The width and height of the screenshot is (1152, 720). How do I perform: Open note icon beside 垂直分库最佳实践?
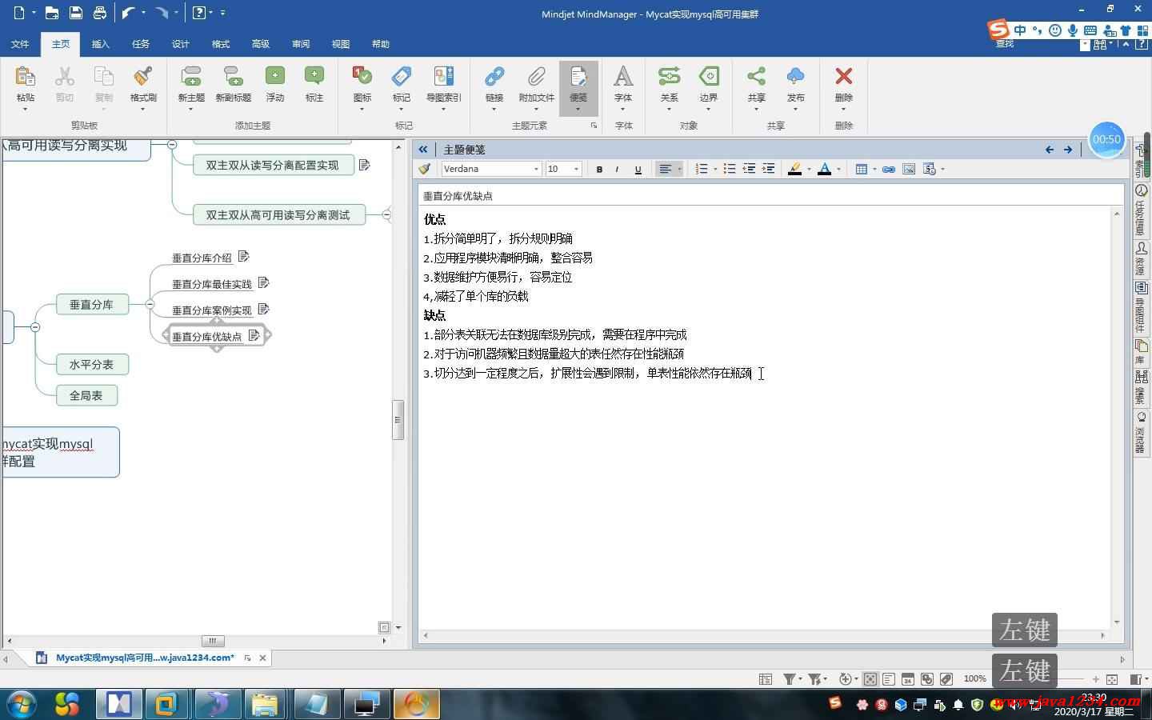click(264, 282)
